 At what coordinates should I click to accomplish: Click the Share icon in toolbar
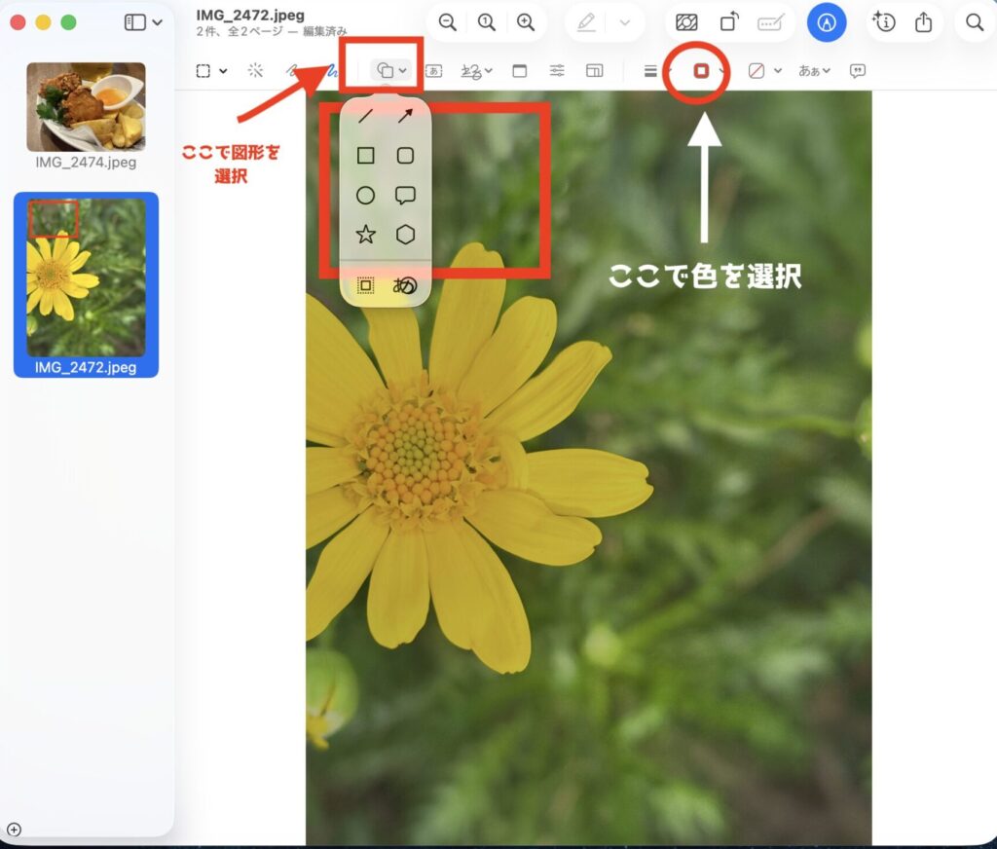pos(924,22)
